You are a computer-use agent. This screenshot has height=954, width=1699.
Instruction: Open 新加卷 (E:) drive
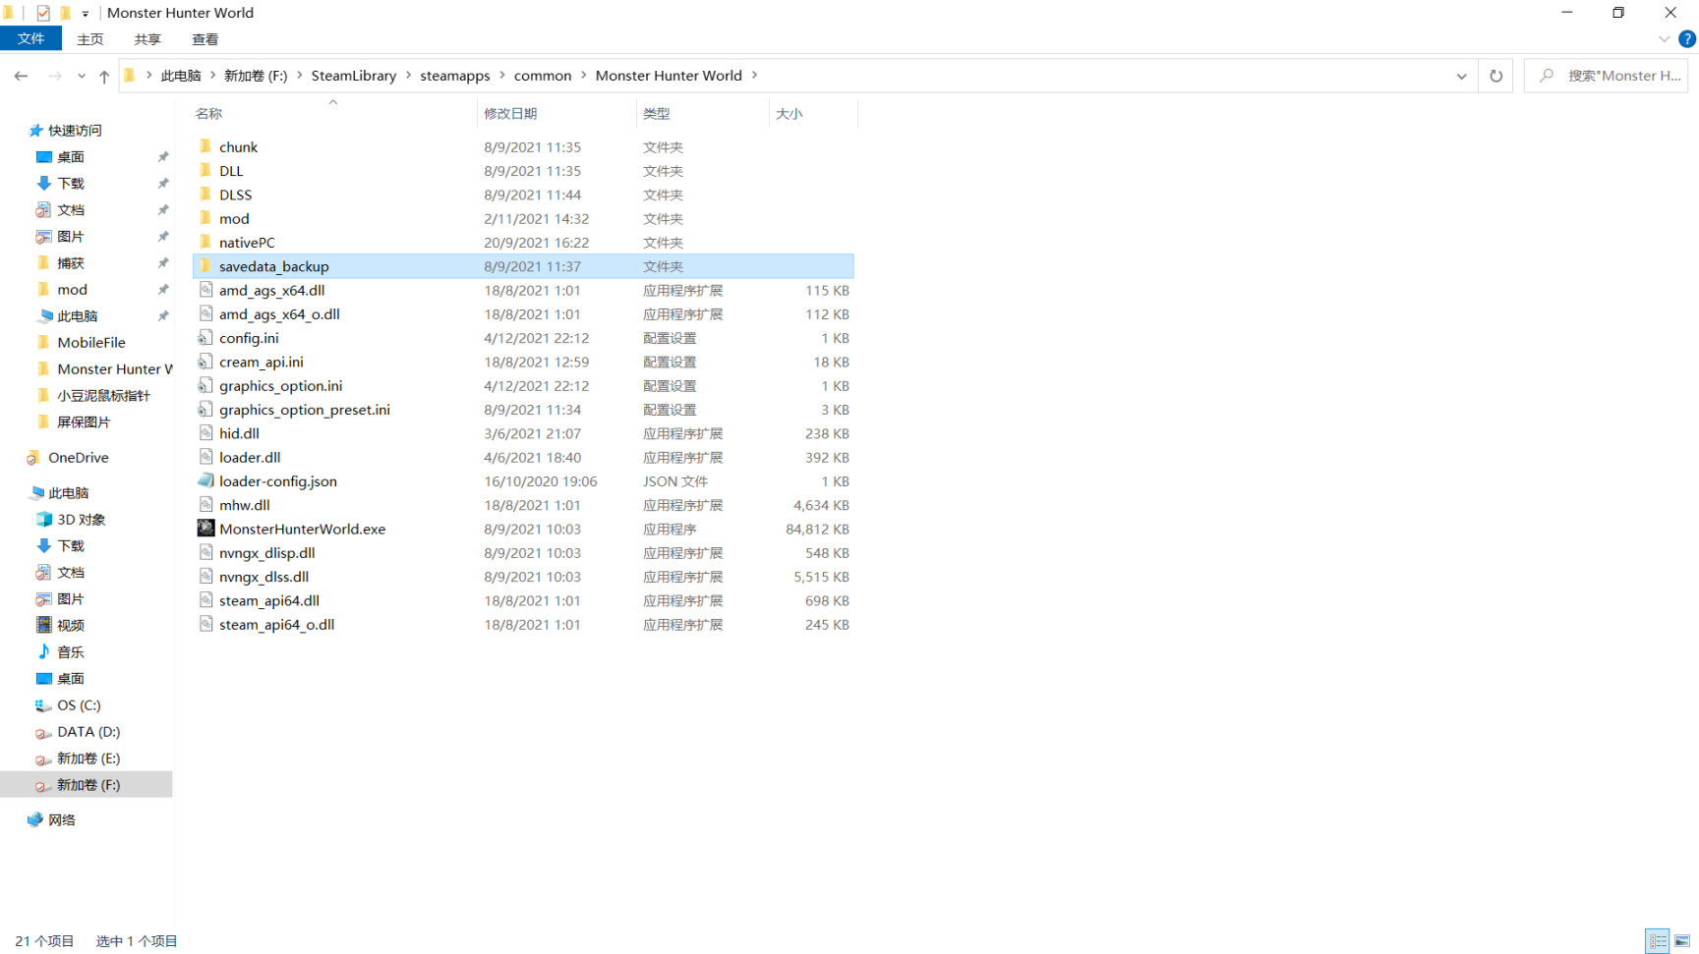coord(88,758)
